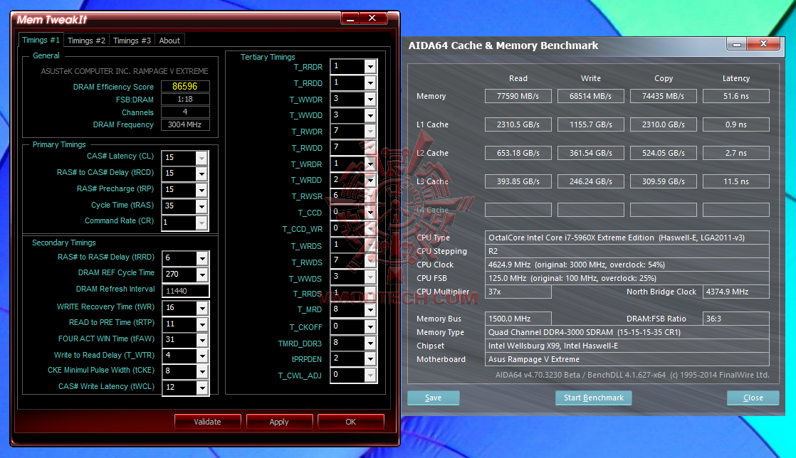This screenshot has height=458, width=796.
Task: Apply the memory timing changes
Action: pos(279,422)
